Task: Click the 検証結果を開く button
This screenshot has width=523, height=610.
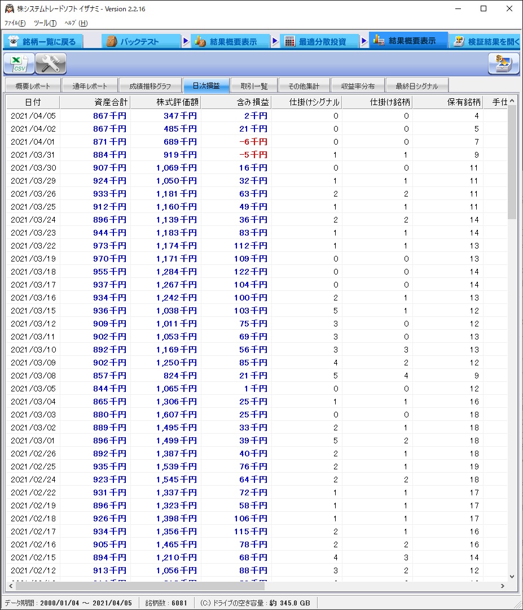Action: pyautogui.click(x=486, y=42)
